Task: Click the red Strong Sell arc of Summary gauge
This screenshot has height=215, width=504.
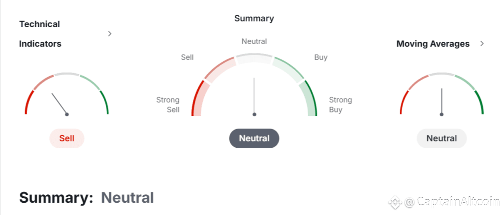Action: pyautogui.click(x=196, y=98)
